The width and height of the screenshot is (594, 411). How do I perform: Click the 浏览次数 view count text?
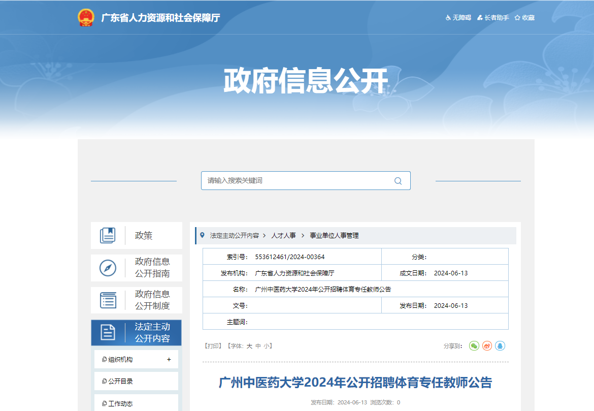click(x=385, y=403)
